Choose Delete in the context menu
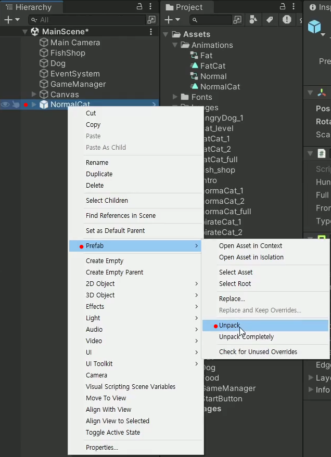 point(136,186)
